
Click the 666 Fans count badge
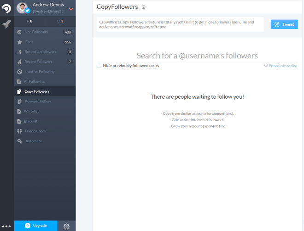(68, 42)
